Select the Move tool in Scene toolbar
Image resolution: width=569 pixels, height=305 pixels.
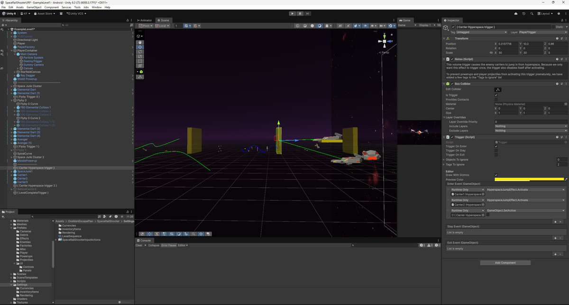click(140, 47)
